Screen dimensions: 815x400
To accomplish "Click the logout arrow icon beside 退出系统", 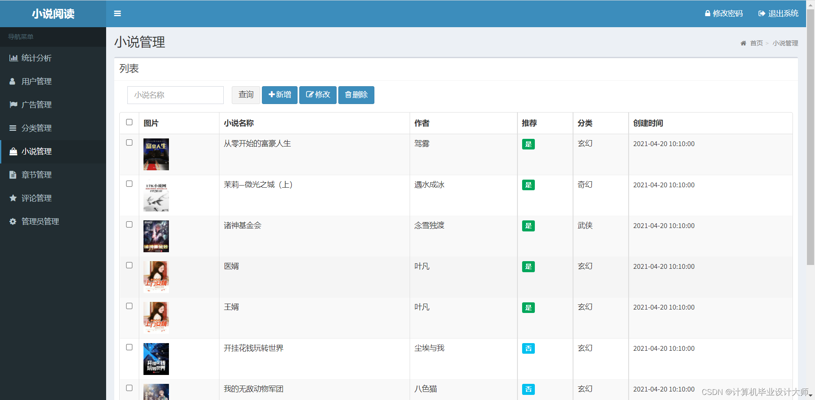I will 762,14.
